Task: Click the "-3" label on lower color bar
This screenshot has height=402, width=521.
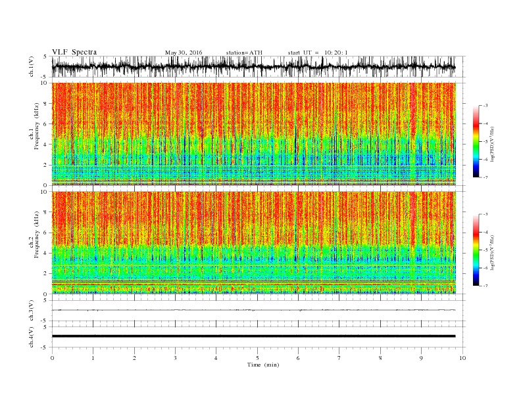Action: [485, 214]
